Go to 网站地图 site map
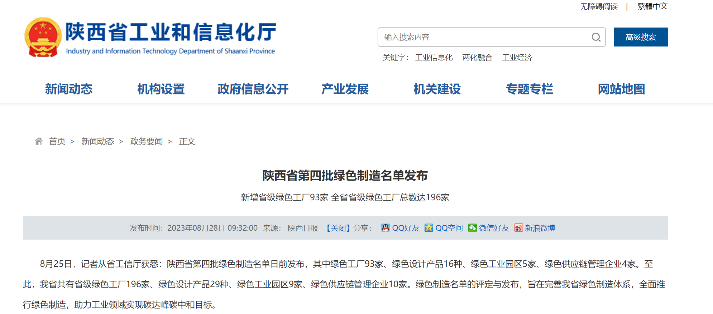 point(621,89)
